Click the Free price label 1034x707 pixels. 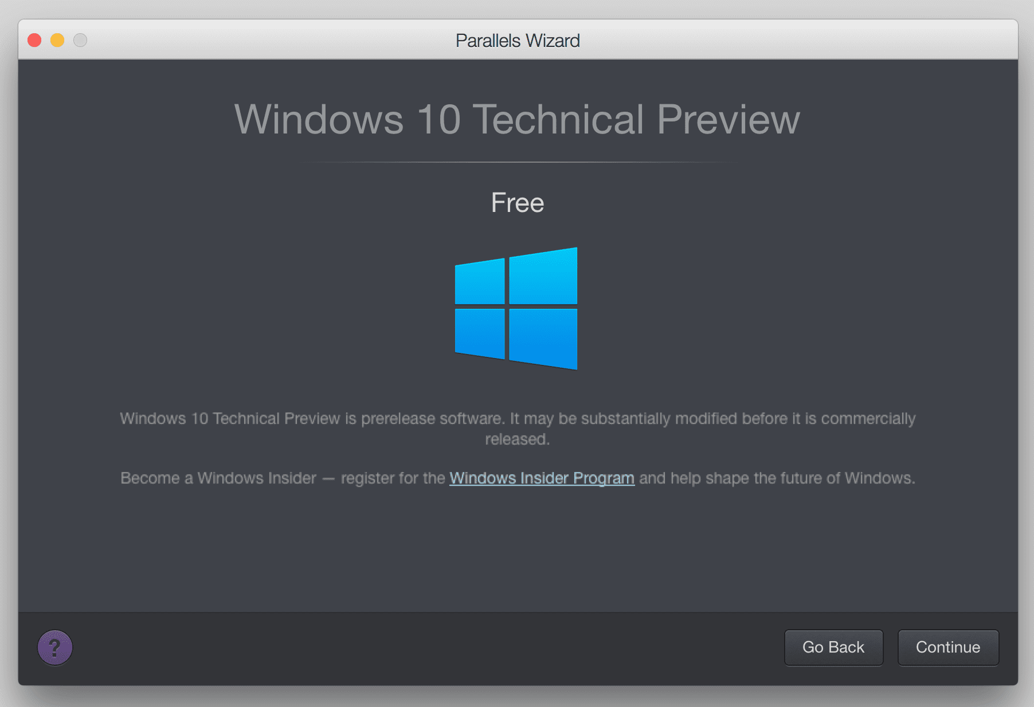click(x=518, y=203)
